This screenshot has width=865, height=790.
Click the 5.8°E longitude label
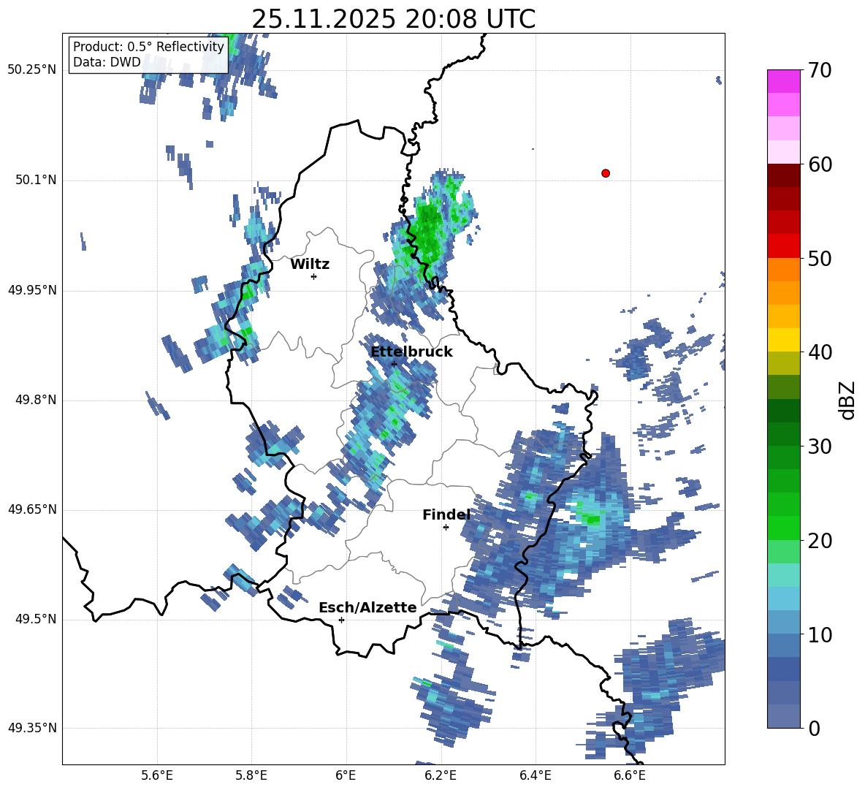[x=251, y=776]
